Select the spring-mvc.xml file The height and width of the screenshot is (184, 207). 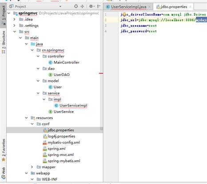click(x=61, y=155)
